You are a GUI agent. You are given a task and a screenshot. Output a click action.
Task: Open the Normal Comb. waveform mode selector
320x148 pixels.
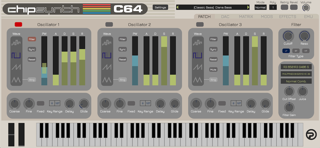coord(296,81)
